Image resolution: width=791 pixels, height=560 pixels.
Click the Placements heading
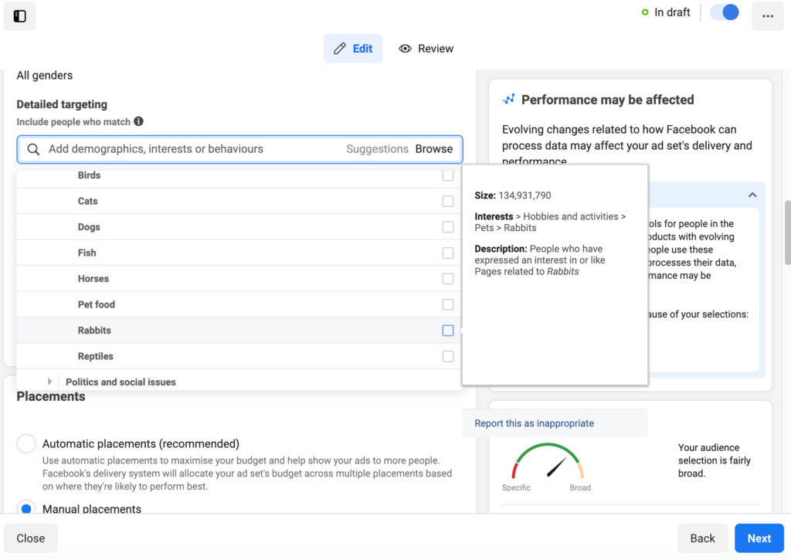[x=51, y=396]
